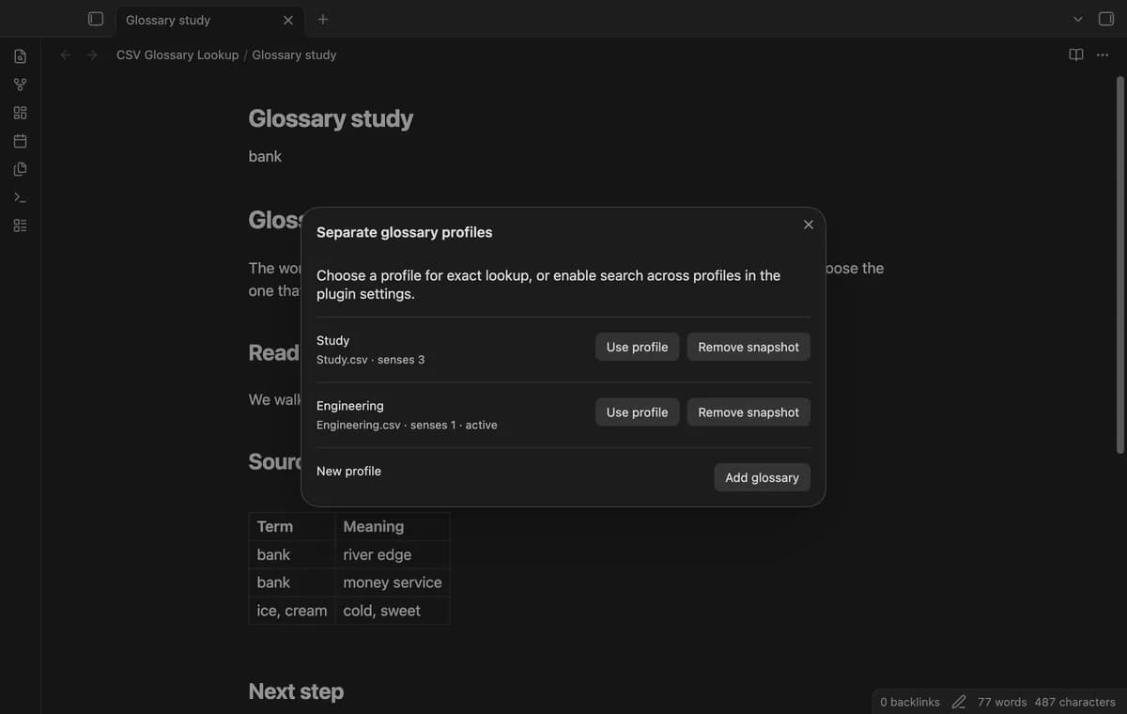Open the canvas grid icon in ribbon
1127x714 pixels.
pos(20,113)
